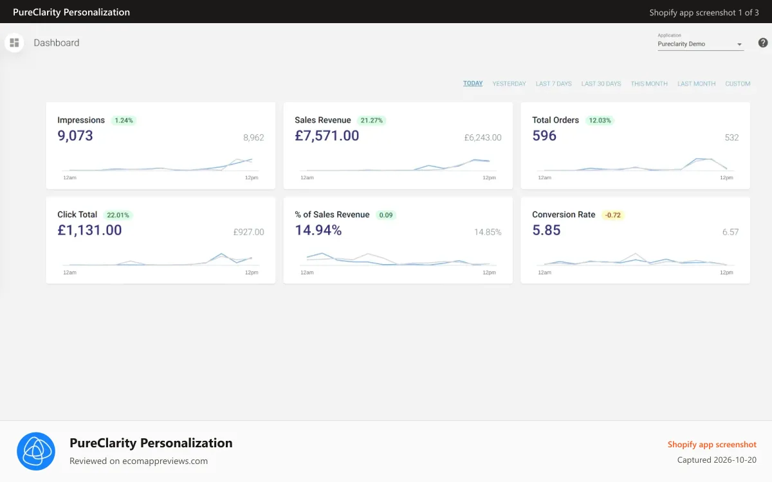Click the % of Sales Revenue sparkline

(398, 260)
